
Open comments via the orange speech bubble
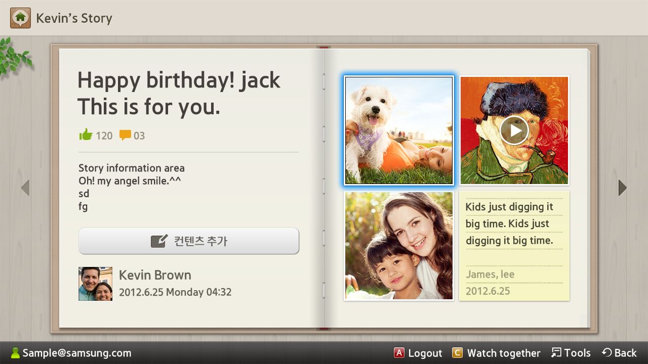[x=125, y=135]
